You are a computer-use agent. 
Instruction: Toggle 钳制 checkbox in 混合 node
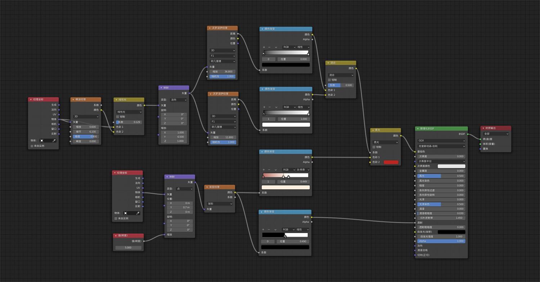(x=329, y=80)
